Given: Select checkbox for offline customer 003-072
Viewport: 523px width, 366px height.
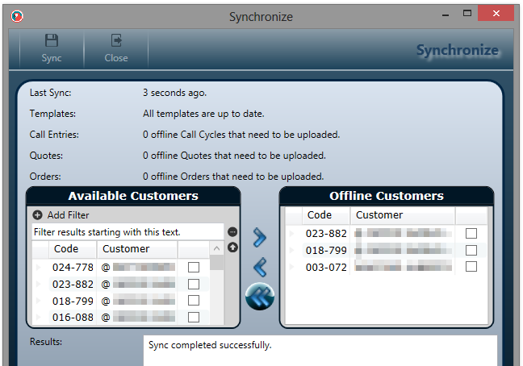Looking at the screenshot, I should point(471,267).
